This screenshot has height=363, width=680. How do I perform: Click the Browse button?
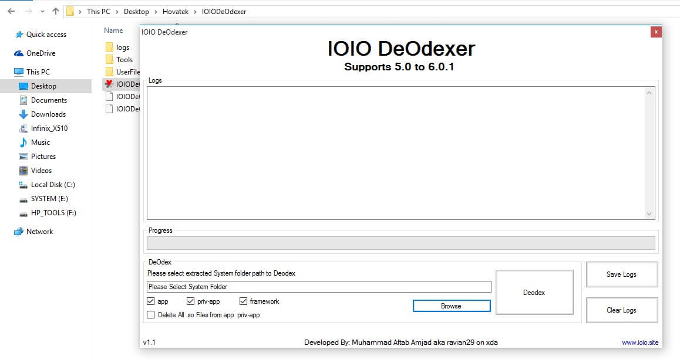451,306
